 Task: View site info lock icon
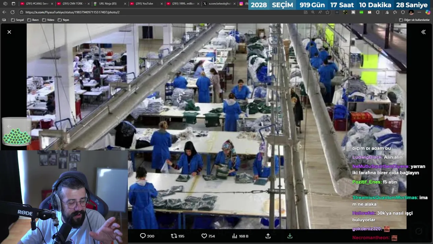(21, 12)
